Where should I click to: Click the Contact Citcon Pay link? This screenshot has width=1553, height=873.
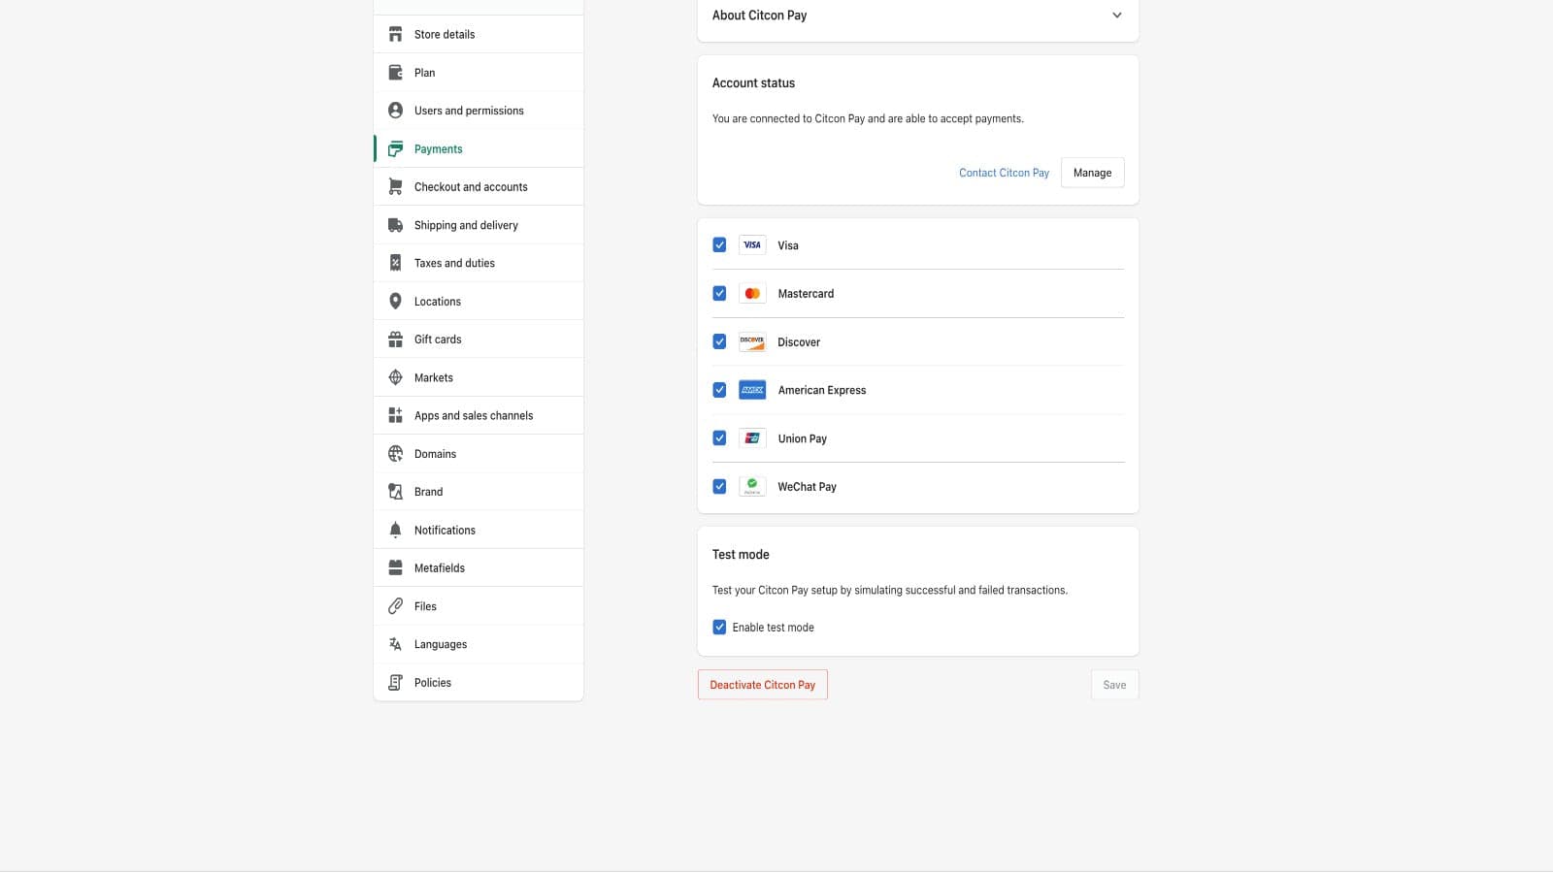click(1004, 172)
